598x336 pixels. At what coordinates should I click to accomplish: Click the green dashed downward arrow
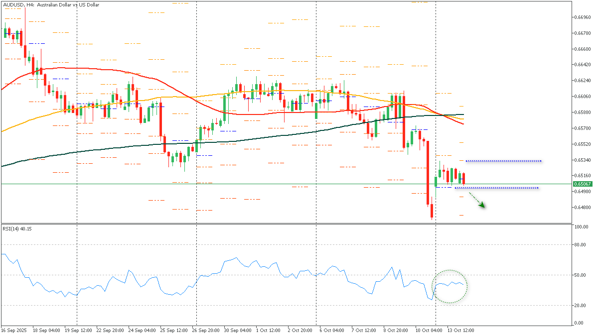point(477,202)
